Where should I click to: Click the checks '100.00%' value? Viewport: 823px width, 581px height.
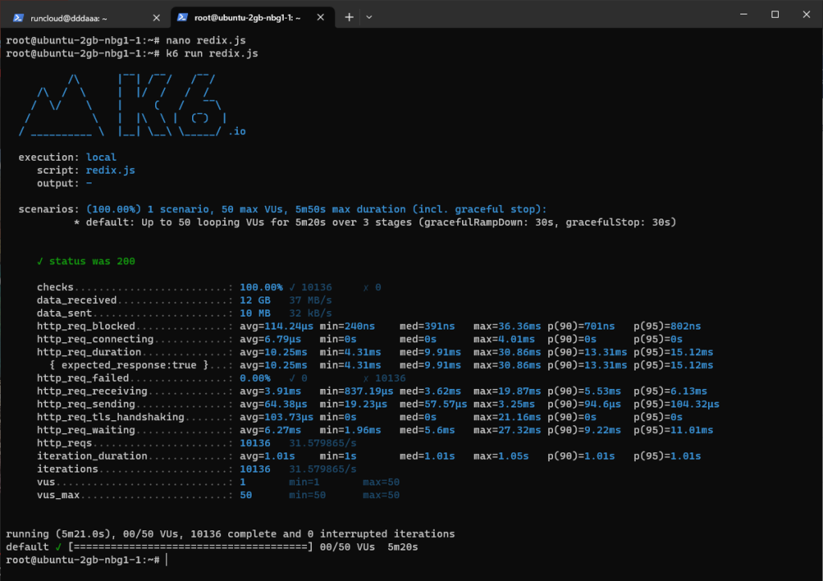point(261,288)
